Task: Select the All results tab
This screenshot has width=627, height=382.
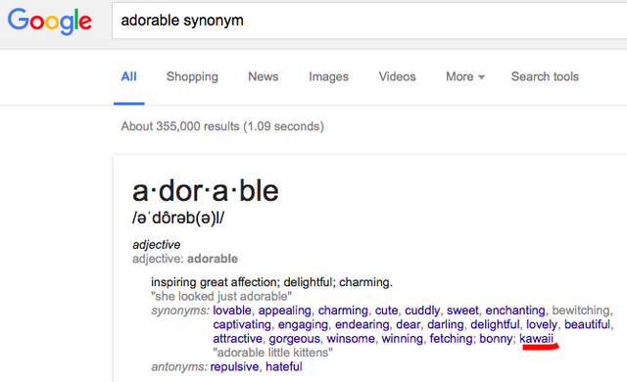Action: coord(128,76)
